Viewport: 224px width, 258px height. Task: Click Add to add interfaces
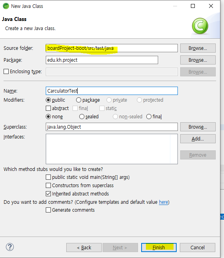click(x=198, y=139)
